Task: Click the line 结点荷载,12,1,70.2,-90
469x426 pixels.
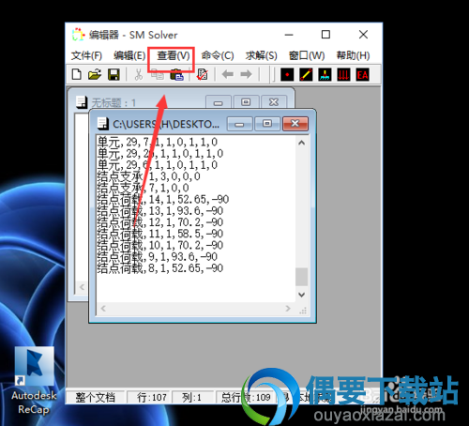Action: pyautogui.click(x=160, y=222)
